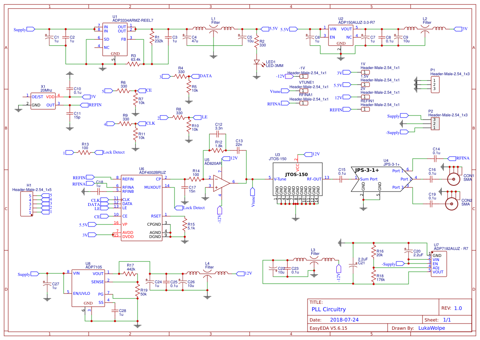Click the P2 1x3 header symbol

coord(435,124)
